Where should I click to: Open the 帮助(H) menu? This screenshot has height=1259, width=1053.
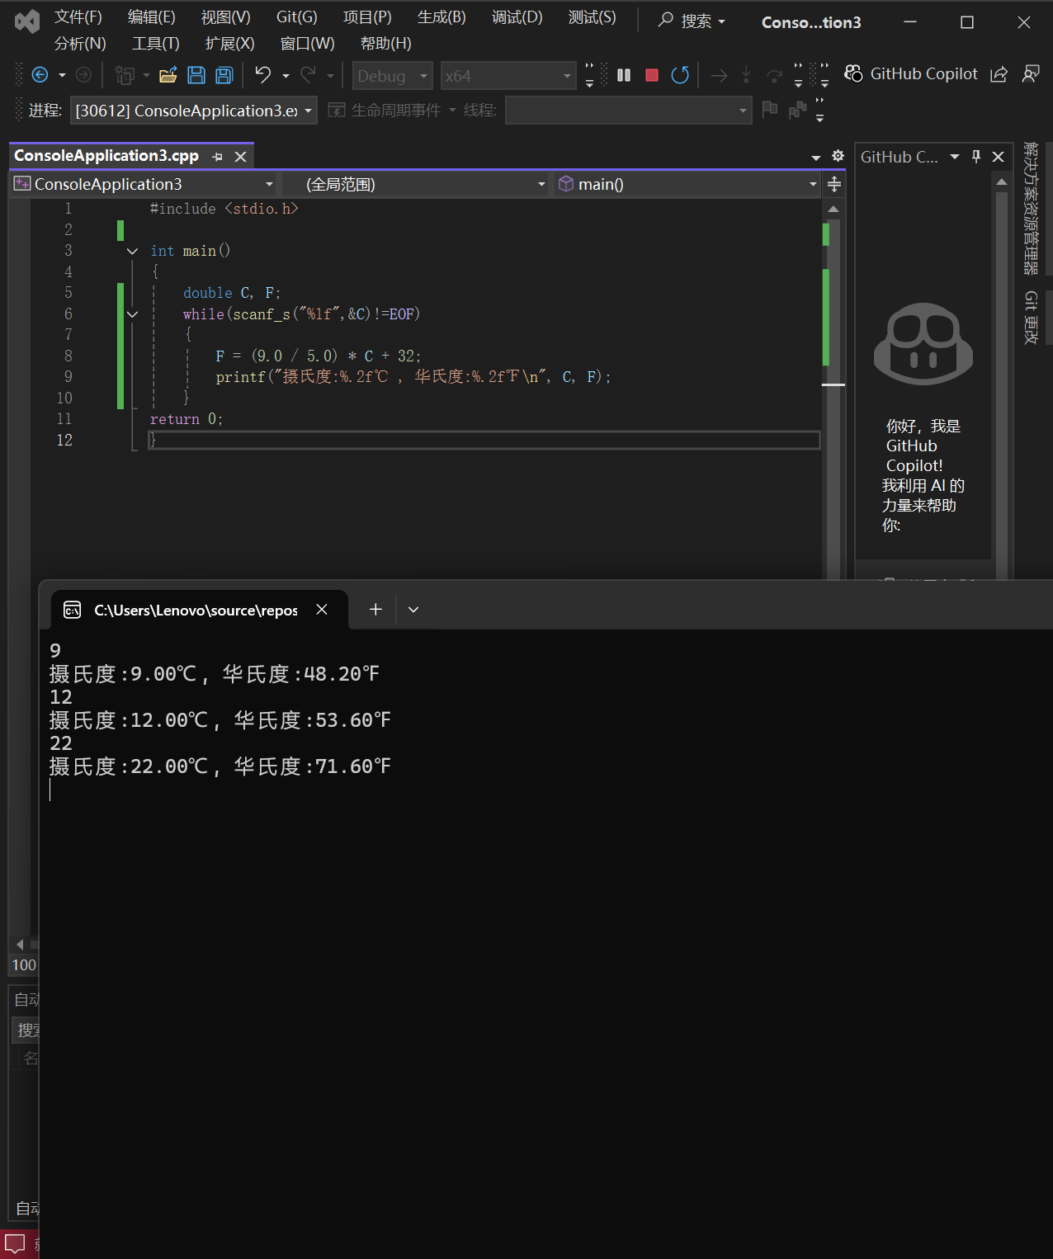386,44
